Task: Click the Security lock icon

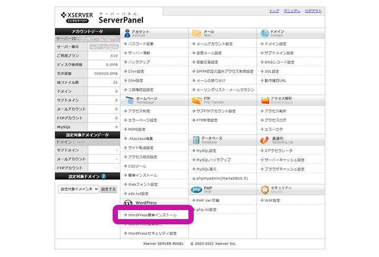Action: point(264,190)
